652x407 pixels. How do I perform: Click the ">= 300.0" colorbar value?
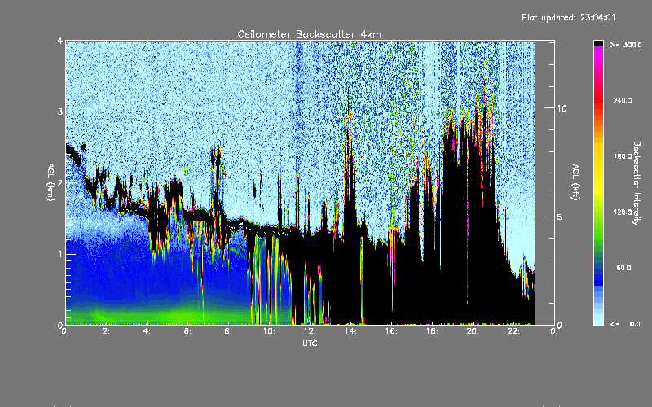point(626,45)
